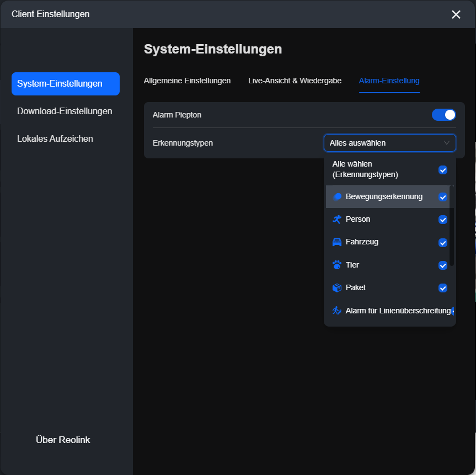Click the Alarm Piepton label

(x=177, y=115)
